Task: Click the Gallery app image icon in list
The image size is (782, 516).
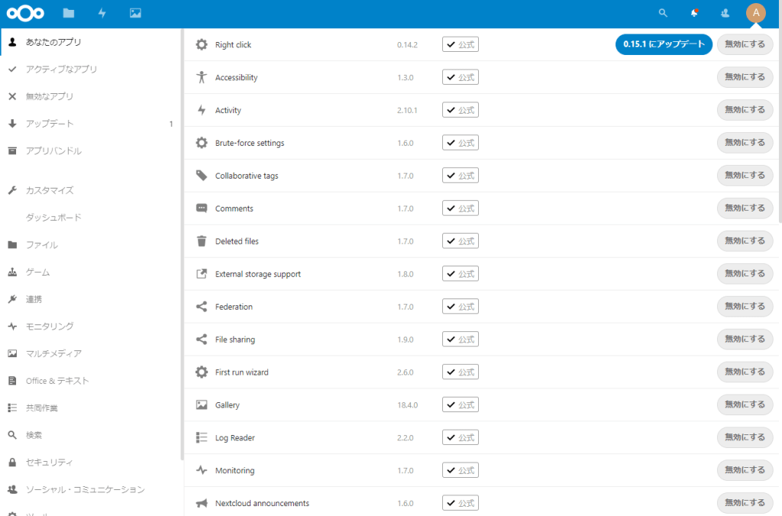Action: [x=202, y=405]
